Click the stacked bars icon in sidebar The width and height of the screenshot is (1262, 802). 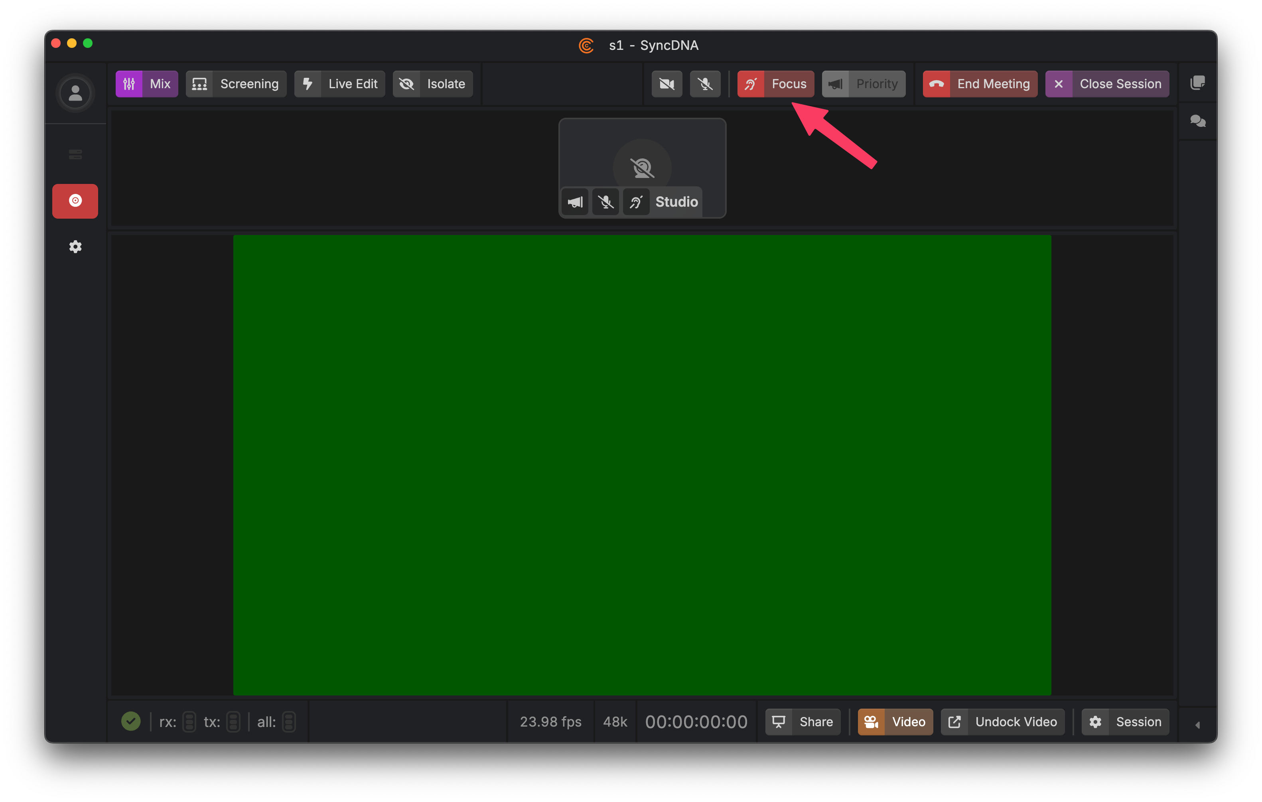pyautogui.click(x=75, y=154)
